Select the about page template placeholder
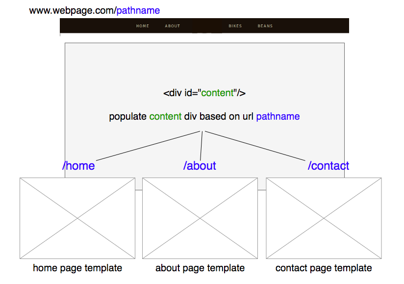 200,218
